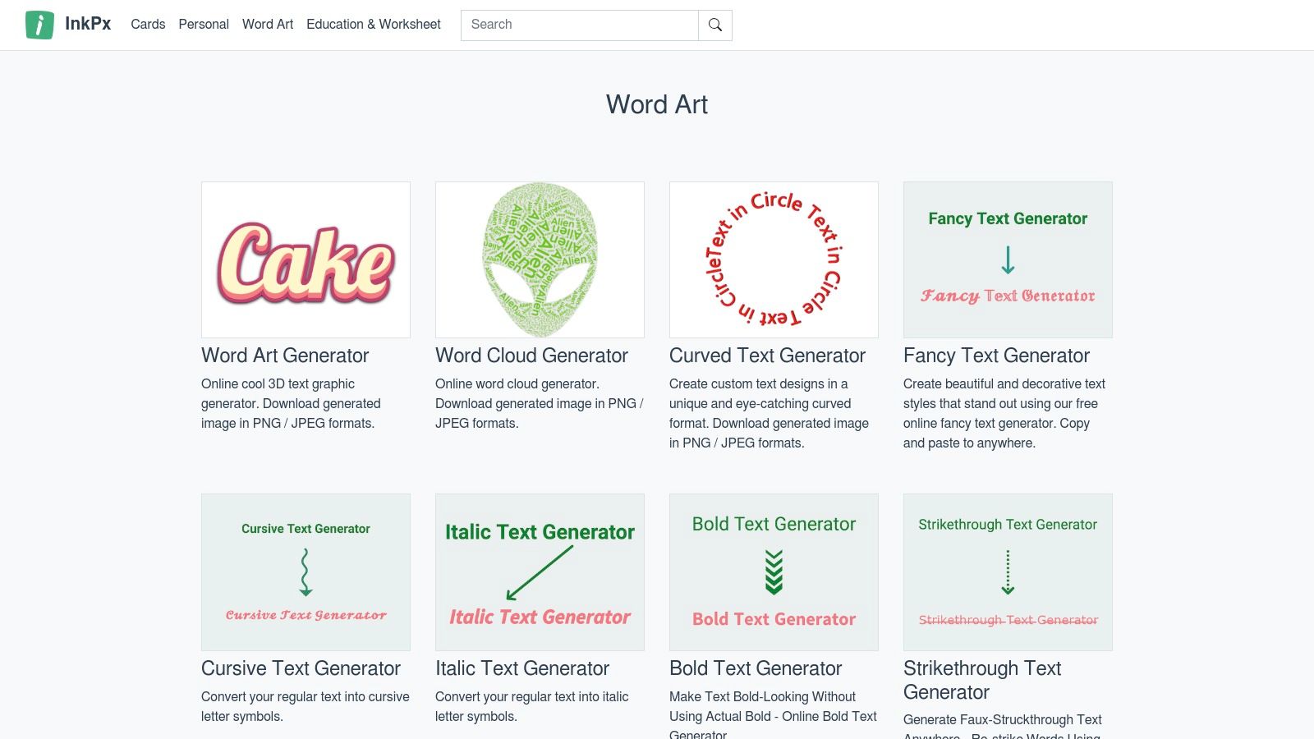Click the InkPx green logo icon

click(39, 25)
